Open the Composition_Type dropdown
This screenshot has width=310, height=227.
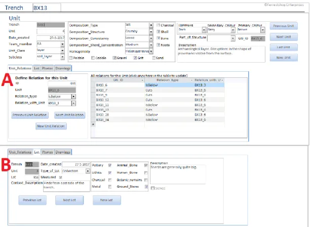click(151, 25)
